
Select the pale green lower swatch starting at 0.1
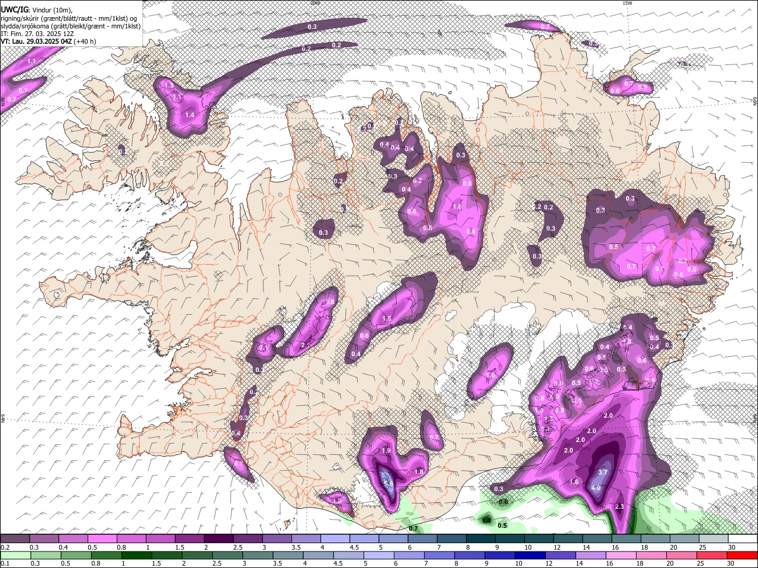click(x=15, y=555)
